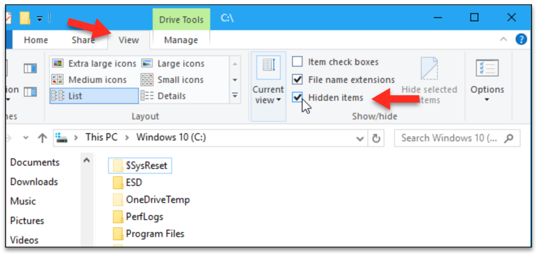Click This PC in the address path
540x257 pixels.
pos(102,137)
